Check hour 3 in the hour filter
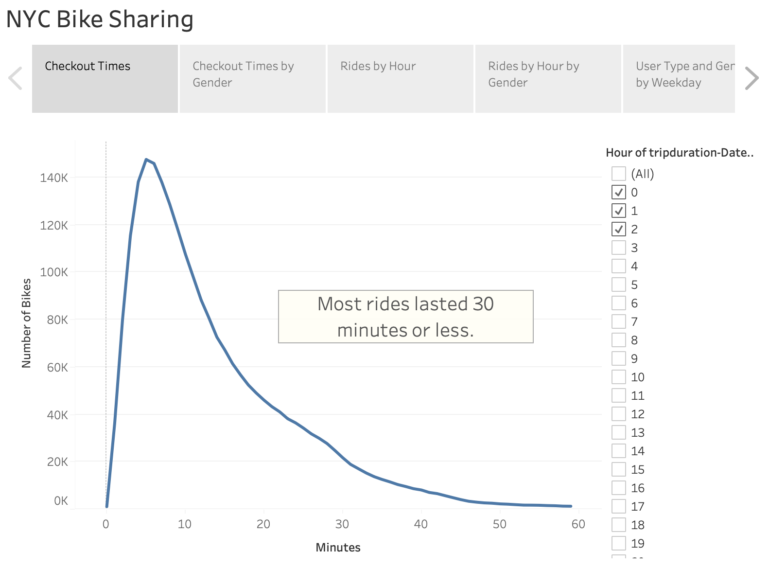The width and height of the screenshot is (769, 569). [x=619, y=248]
